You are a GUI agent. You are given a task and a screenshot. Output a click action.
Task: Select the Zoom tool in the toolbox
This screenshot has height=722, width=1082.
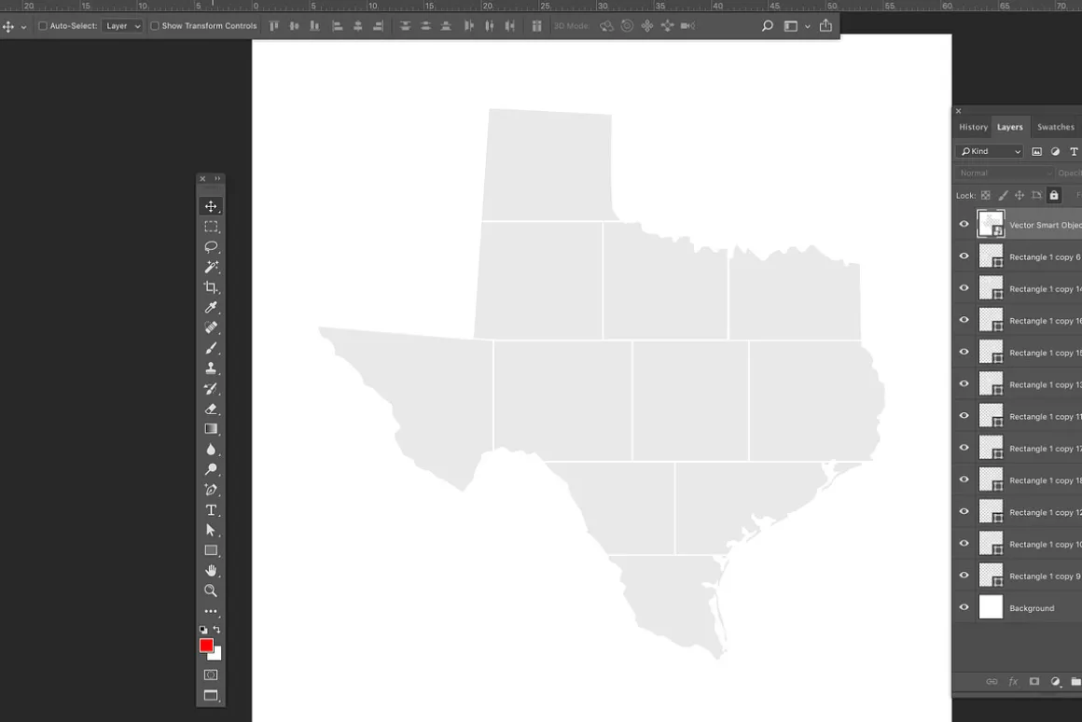point(211,590)
